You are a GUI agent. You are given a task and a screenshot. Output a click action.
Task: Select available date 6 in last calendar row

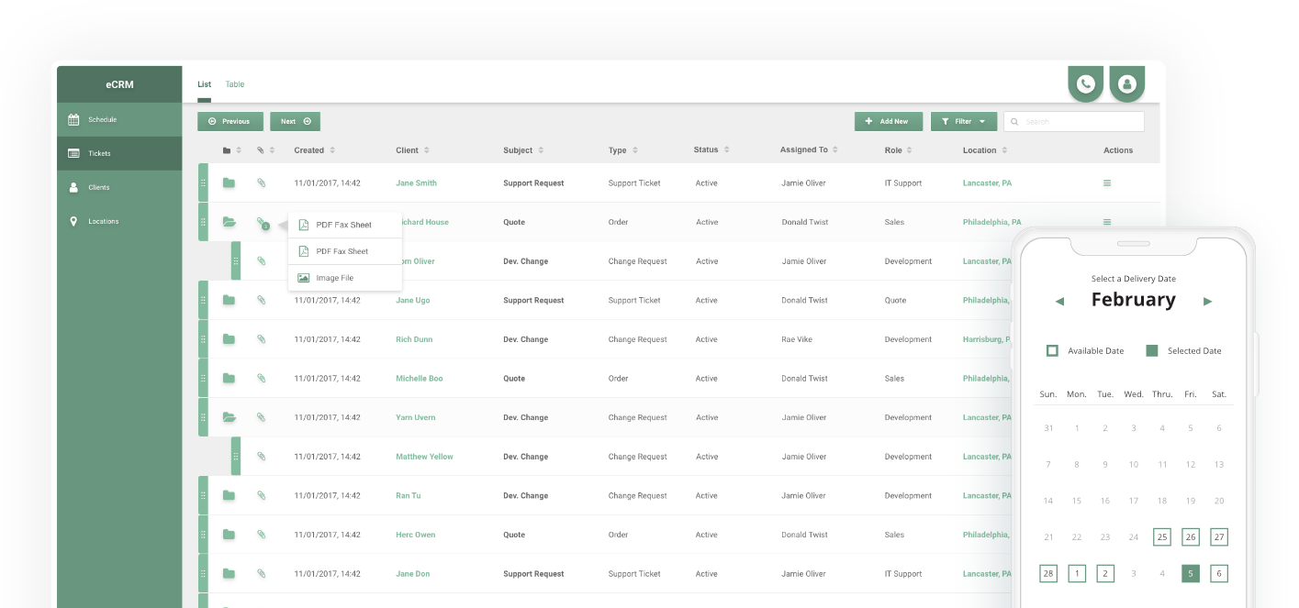1219,573
